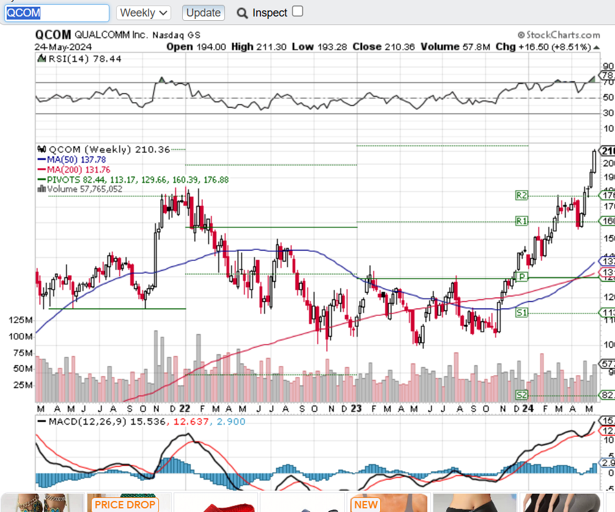Click the Volume 57,765,052 legend text
The image size is (615, 512).
(x=85, y=189)
